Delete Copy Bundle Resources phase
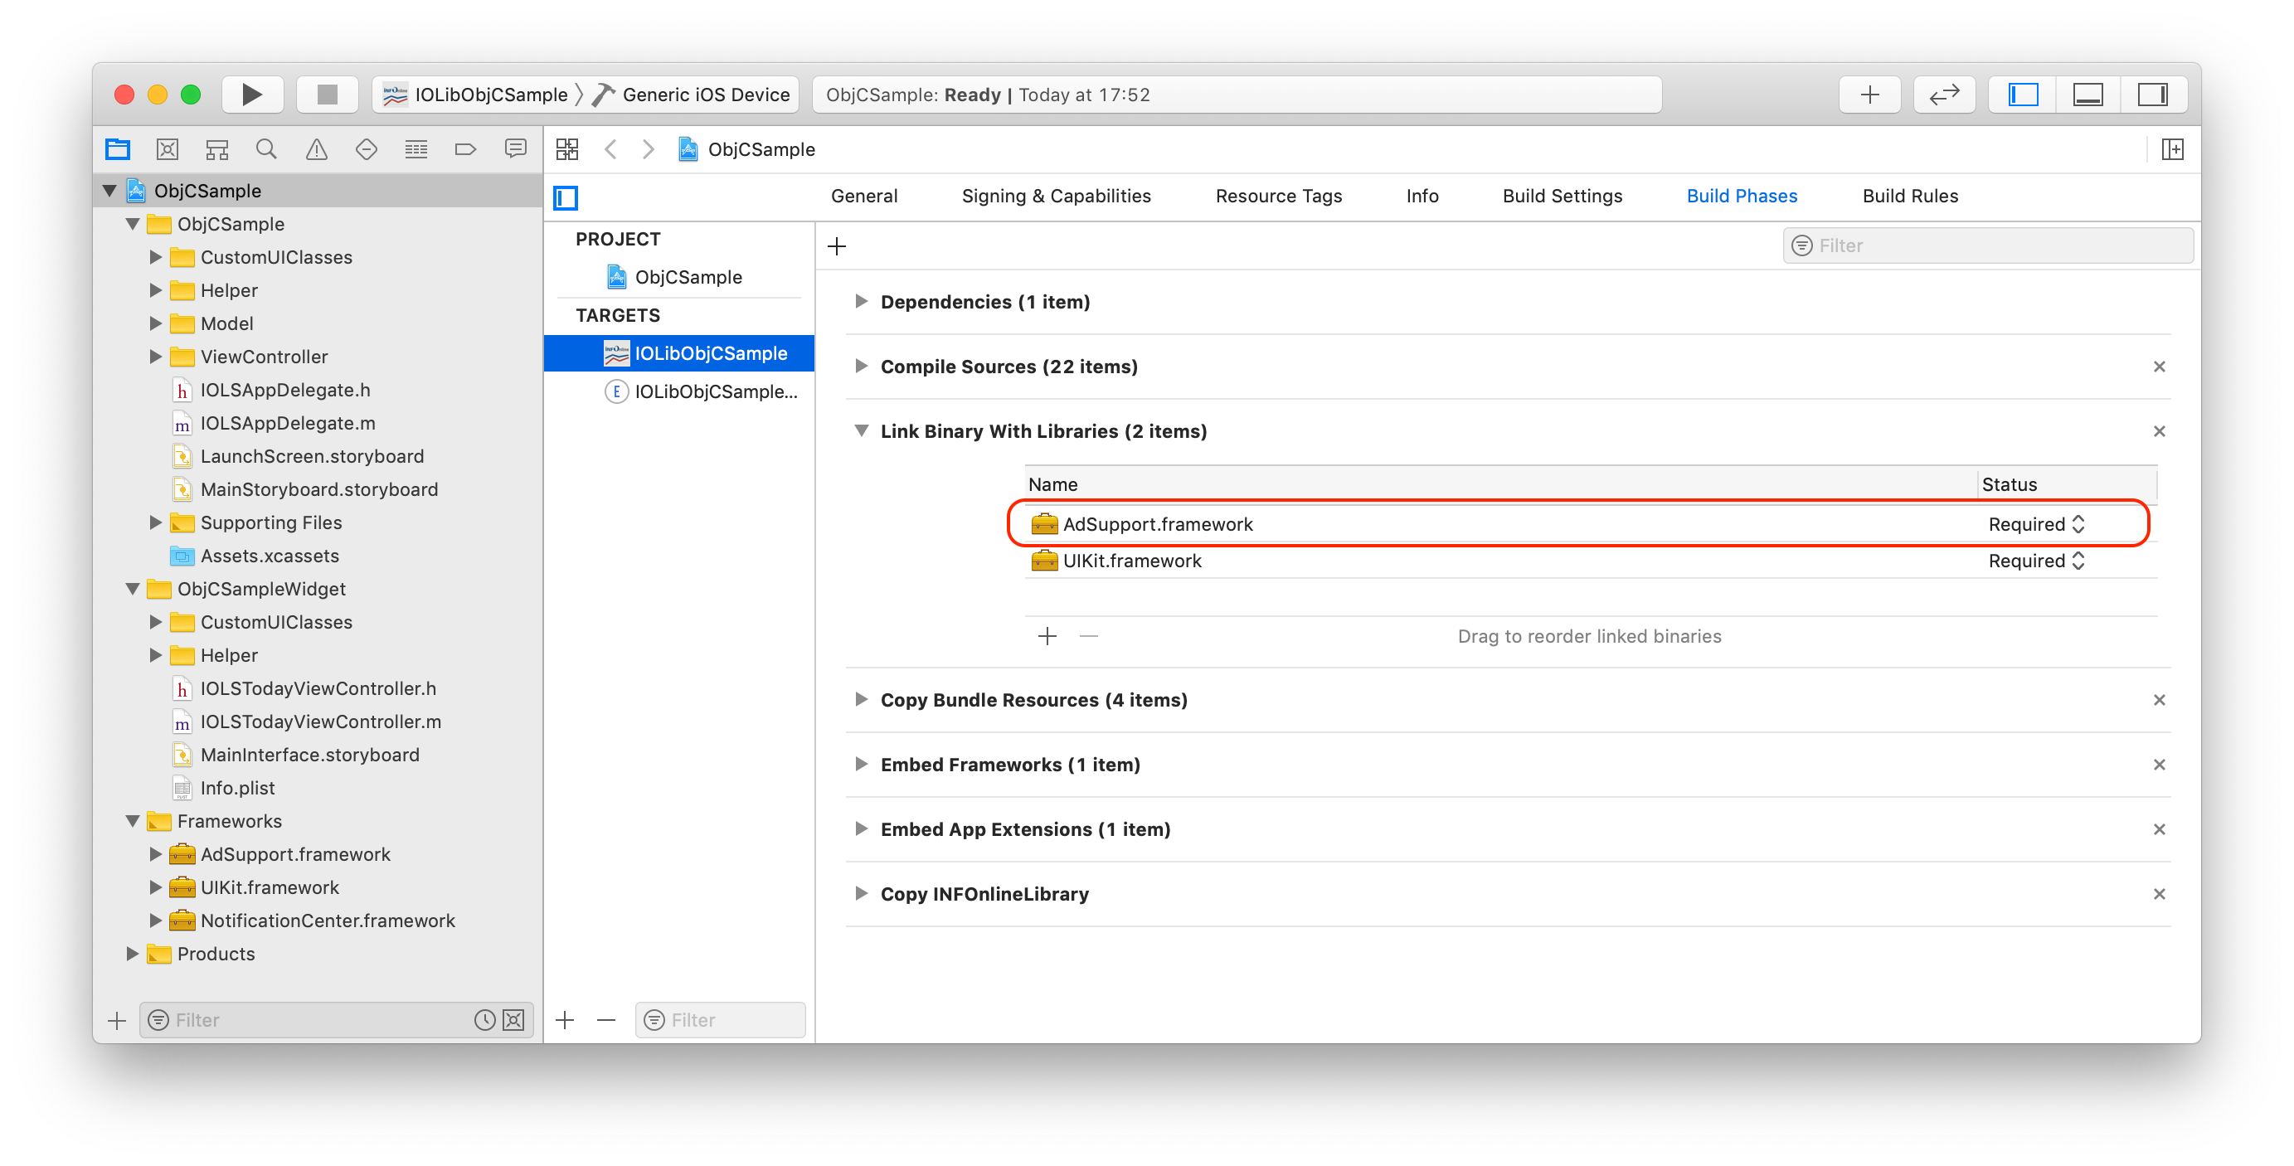The image size is (2294, 1166). (2159, 700)
